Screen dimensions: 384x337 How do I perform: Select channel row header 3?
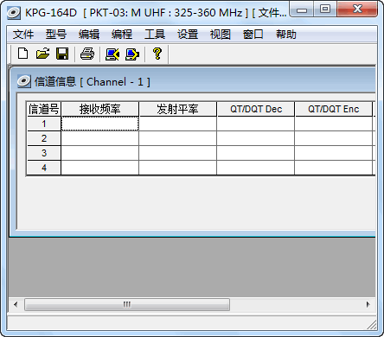pyautogui.click(x=44, y=153)
